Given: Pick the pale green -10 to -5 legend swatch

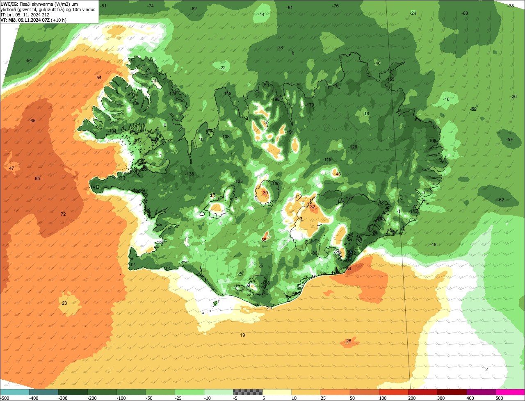Looking at the screenshot, I should tap(219, 392).
